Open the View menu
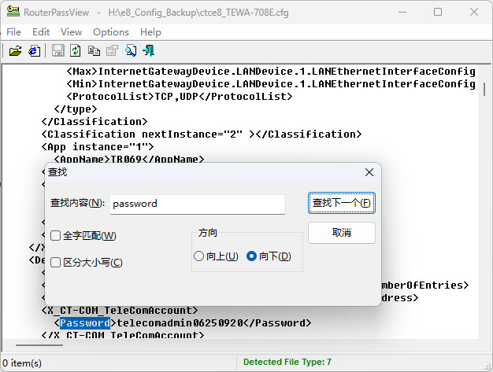 point(72,32)
